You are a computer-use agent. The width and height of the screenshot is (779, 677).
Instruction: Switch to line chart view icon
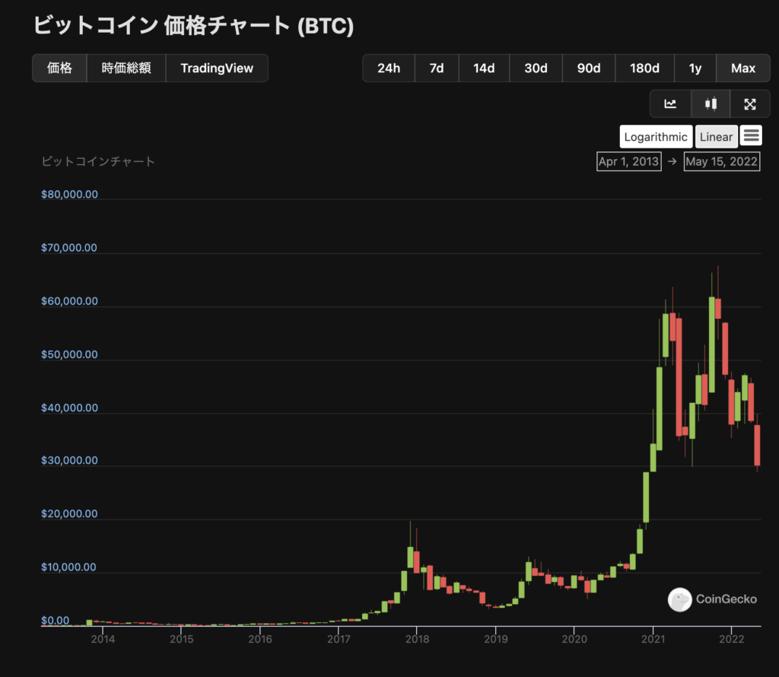pos(670,103)
